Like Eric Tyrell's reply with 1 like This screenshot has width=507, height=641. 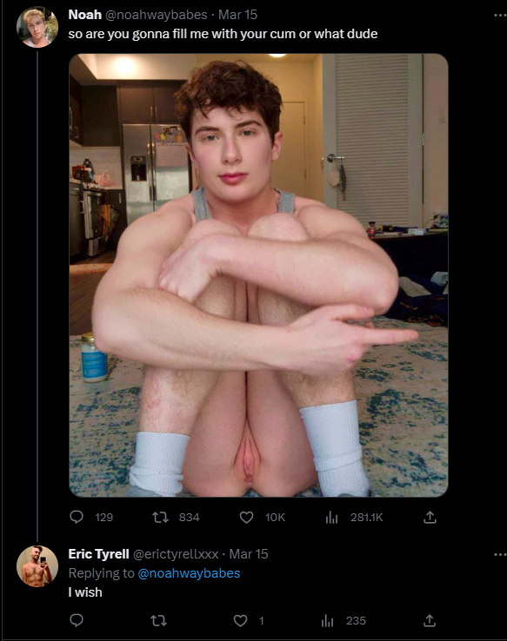click(240, 621)
